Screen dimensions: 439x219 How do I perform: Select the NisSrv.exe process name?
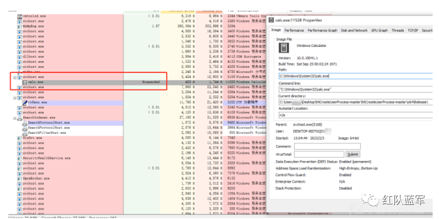point(32,138)
